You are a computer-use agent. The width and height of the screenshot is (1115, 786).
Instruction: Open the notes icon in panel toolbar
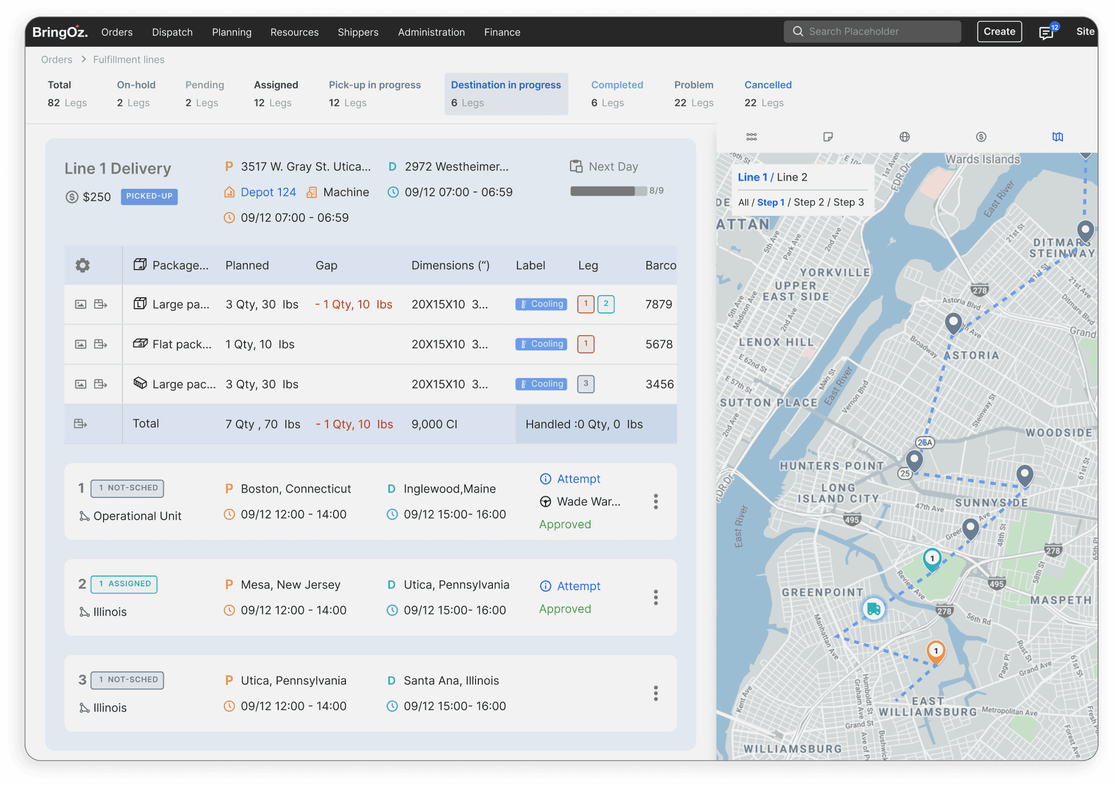(x=828, y=137)
